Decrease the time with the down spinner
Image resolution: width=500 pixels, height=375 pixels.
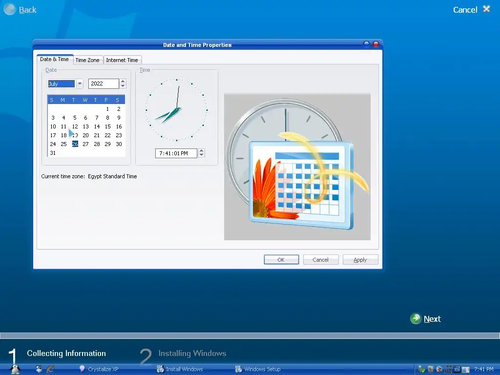(201, 155)
